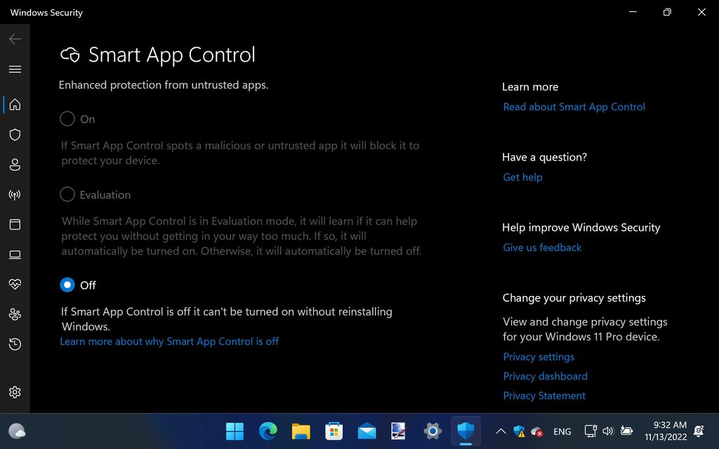Screen dimensions: 719x449
Task: Open Family options in the sidebar
Action: pyautogui.click(x=15, y=314)
